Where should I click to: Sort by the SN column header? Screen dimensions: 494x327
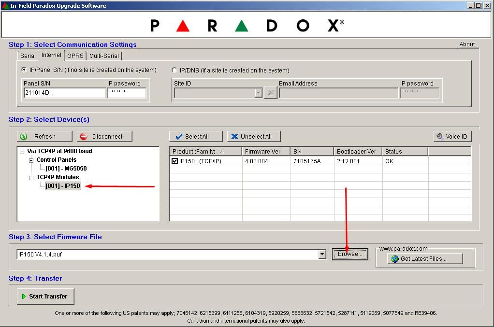[x=312, y=151]
